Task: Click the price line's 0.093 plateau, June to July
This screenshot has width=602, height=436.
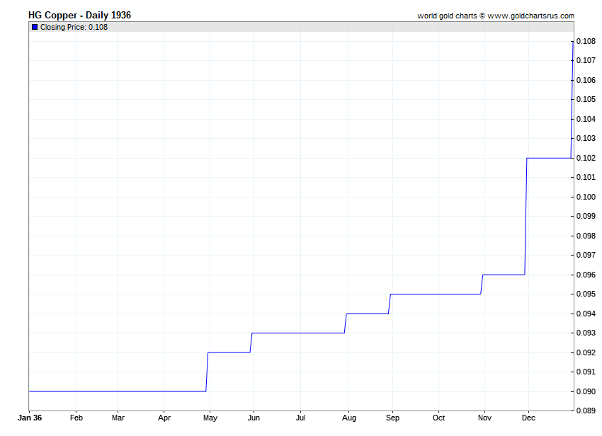Action: [x=298, y=333]
